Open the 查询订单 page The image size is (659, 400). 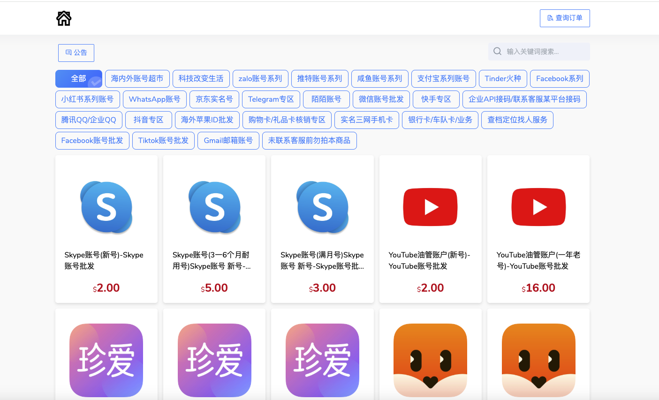[565, 18]
